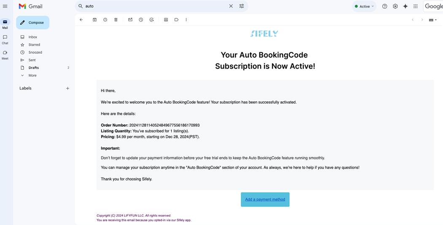This screenshot has width=443, height=225.
Task: Mark this email as unread
Action: (130, 20)
